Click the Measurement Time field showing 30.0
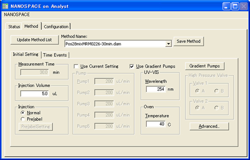Viewport: 250px width, 160px height. coord(35,72)
